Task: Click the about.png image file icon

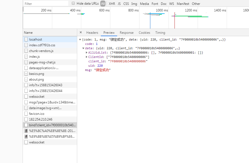Action: click(x=26, y=79)
